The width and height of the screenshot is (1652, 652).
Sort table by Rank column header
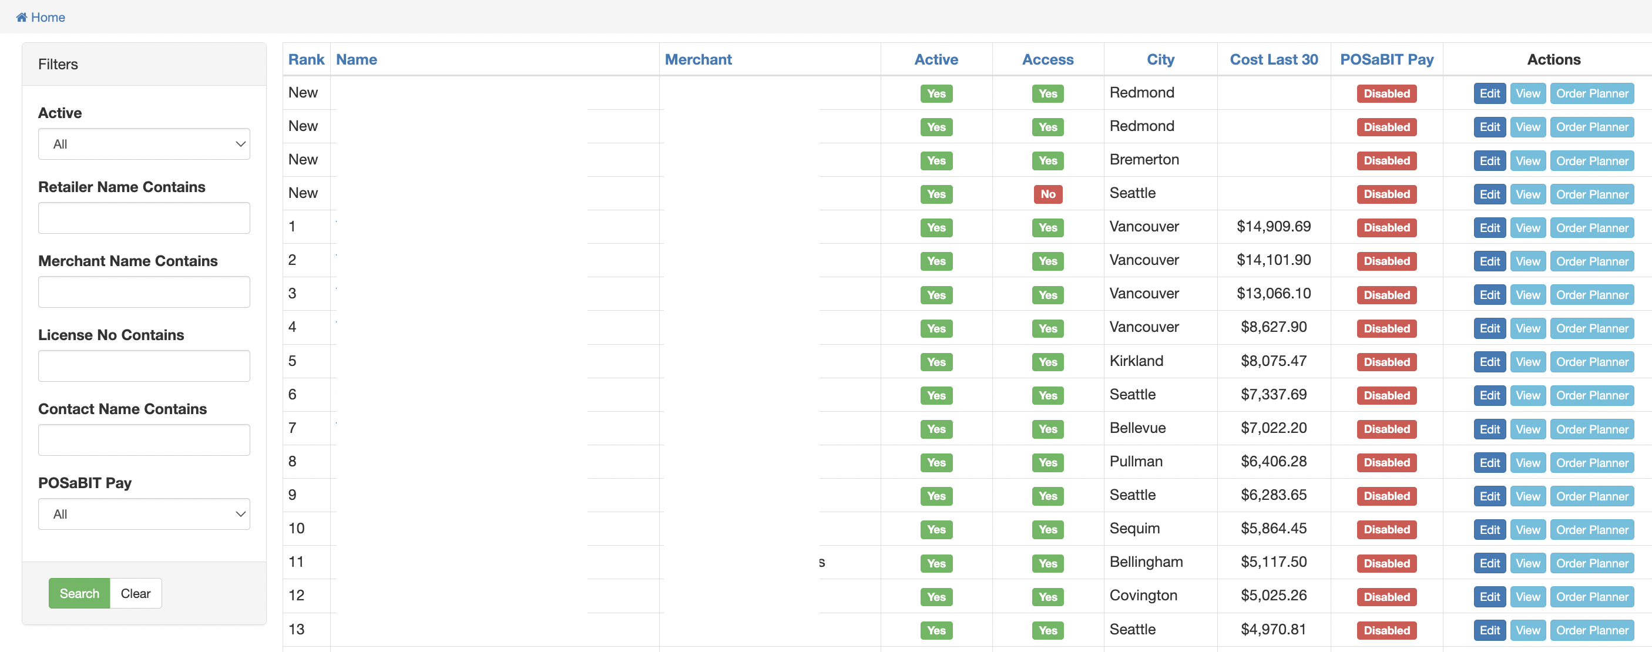(306, 60)
